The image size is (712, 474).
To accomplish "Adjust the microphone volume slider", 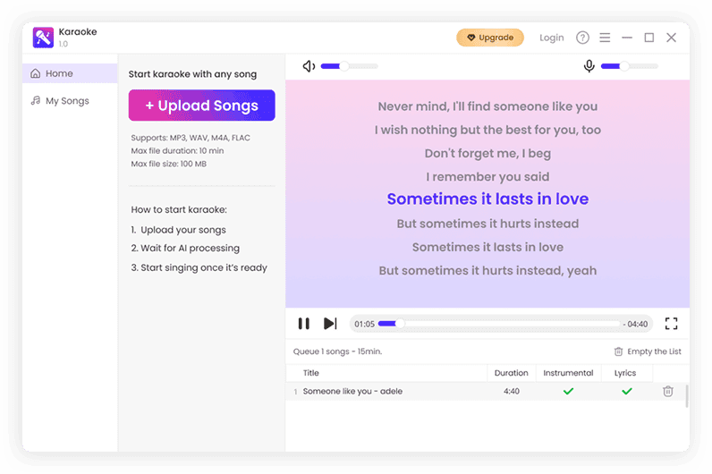I will tap(630, 66).
